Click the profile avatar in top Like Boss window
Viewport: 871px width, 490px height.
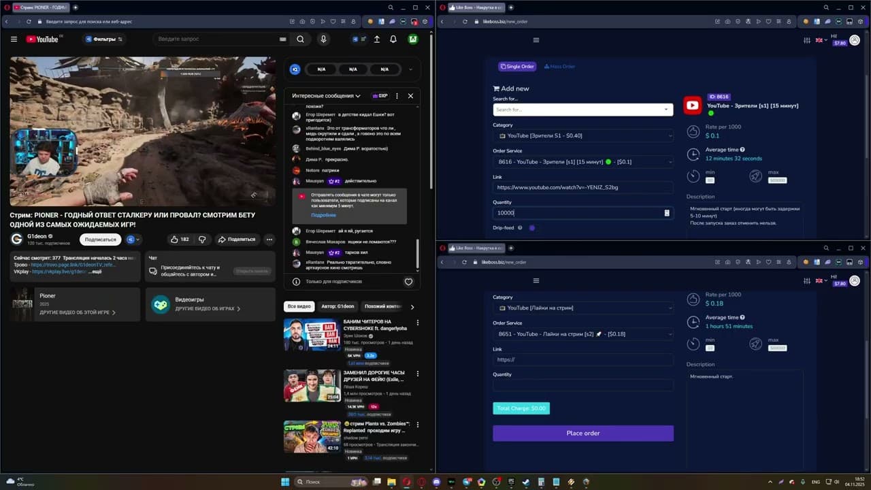tap(855, 40)
